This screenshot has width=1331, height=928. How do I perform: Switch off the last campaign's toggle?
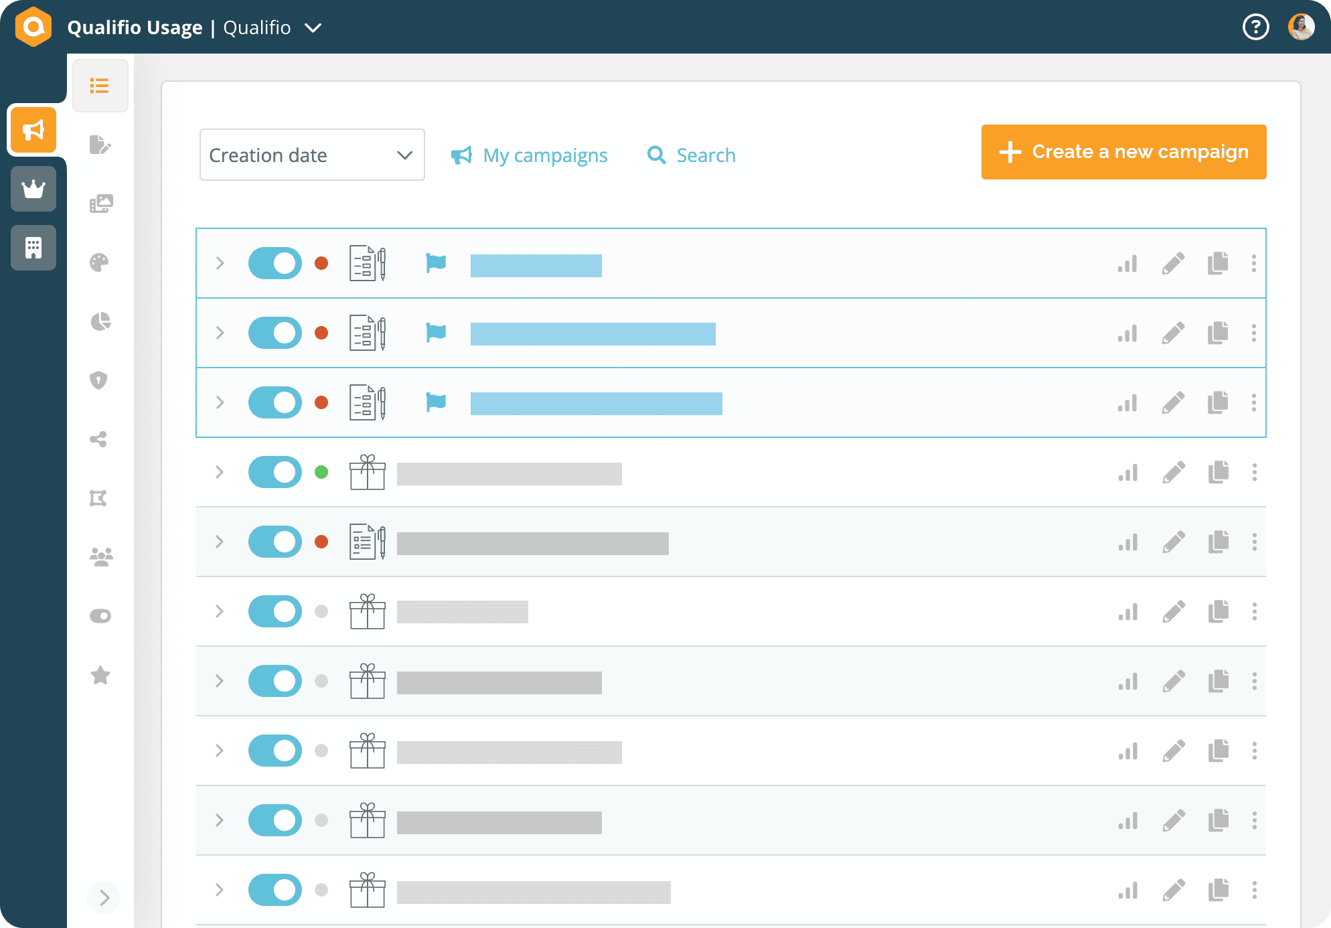pyautogui.click(x=275, y=890)
